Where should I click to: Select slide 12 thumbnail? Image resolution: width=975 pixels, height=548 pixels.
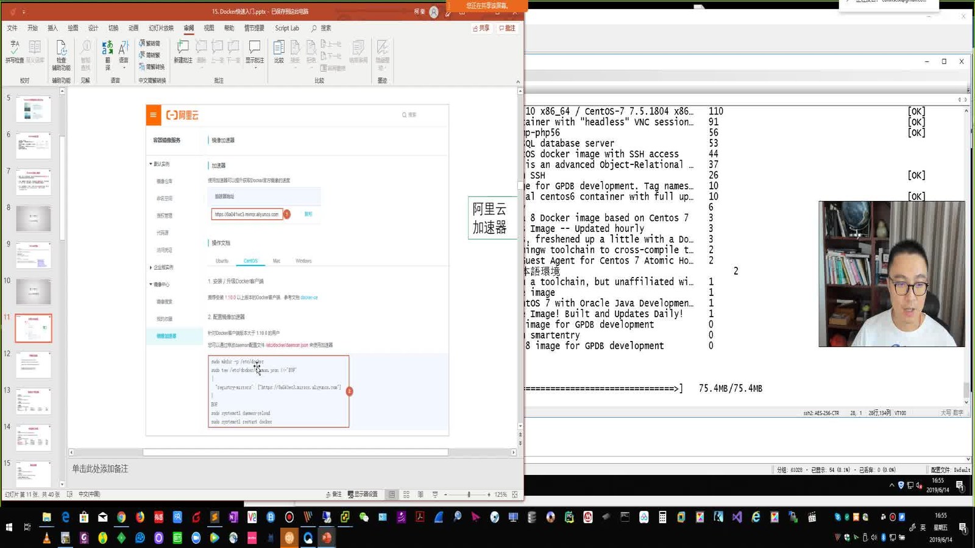point(34,365)
